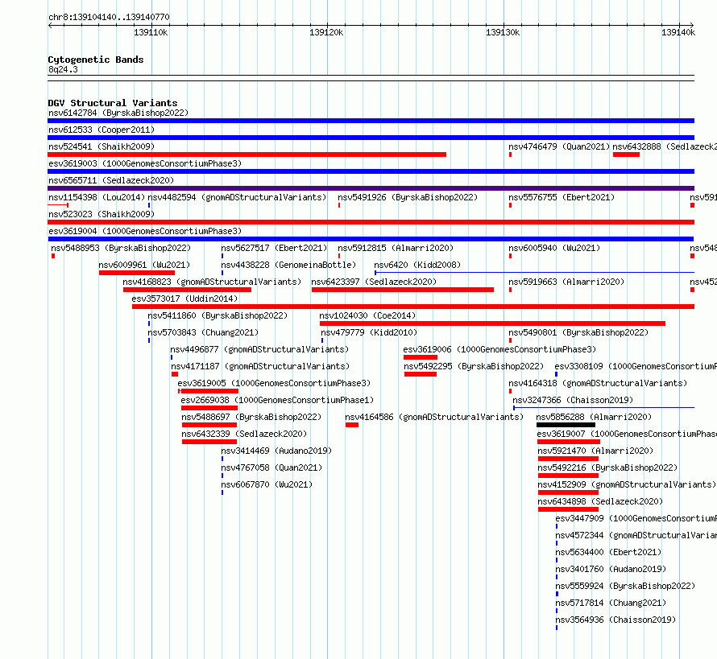
Task: Open nsv4164586 (gnomADStructuralVariants) label
Action: tap(434, 417)
